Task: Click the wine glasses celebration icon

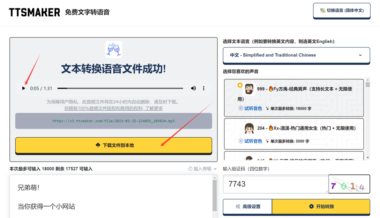Action: (114, 50)
